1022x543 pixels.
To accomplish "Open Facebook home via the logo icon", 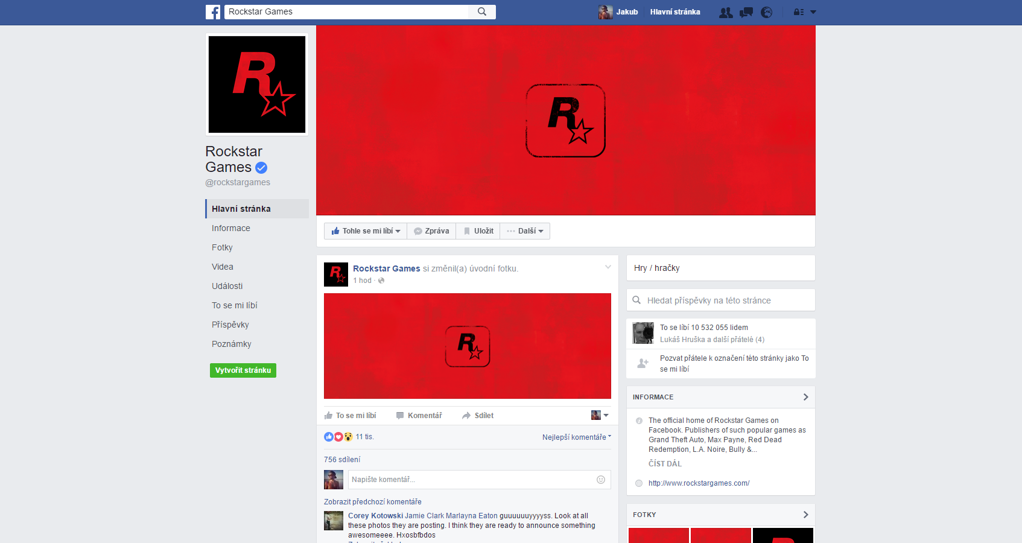I will click(213, 11).
